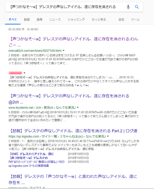
Task: Open the onecall2ch result title link
Action: coord(73,42)
